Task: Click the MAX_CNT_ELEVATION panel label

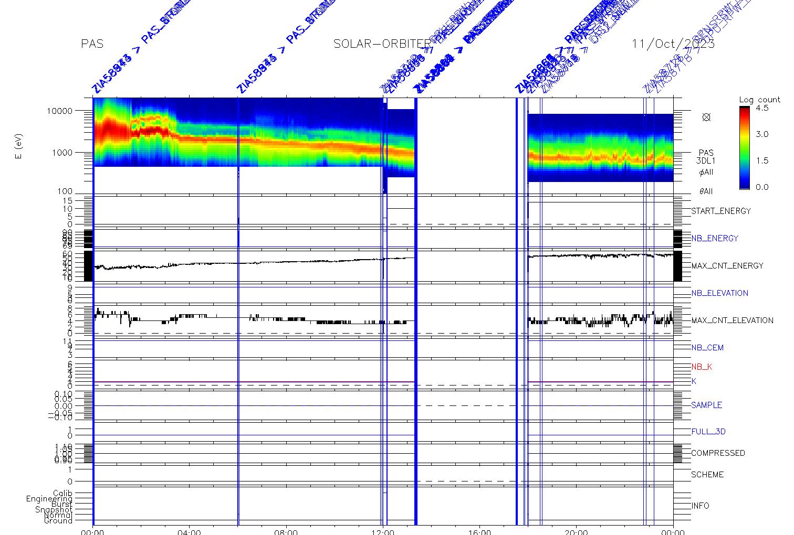Action: [x=732, y=320]
